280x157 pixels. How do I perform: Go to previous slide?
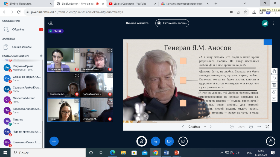(183, 127)
